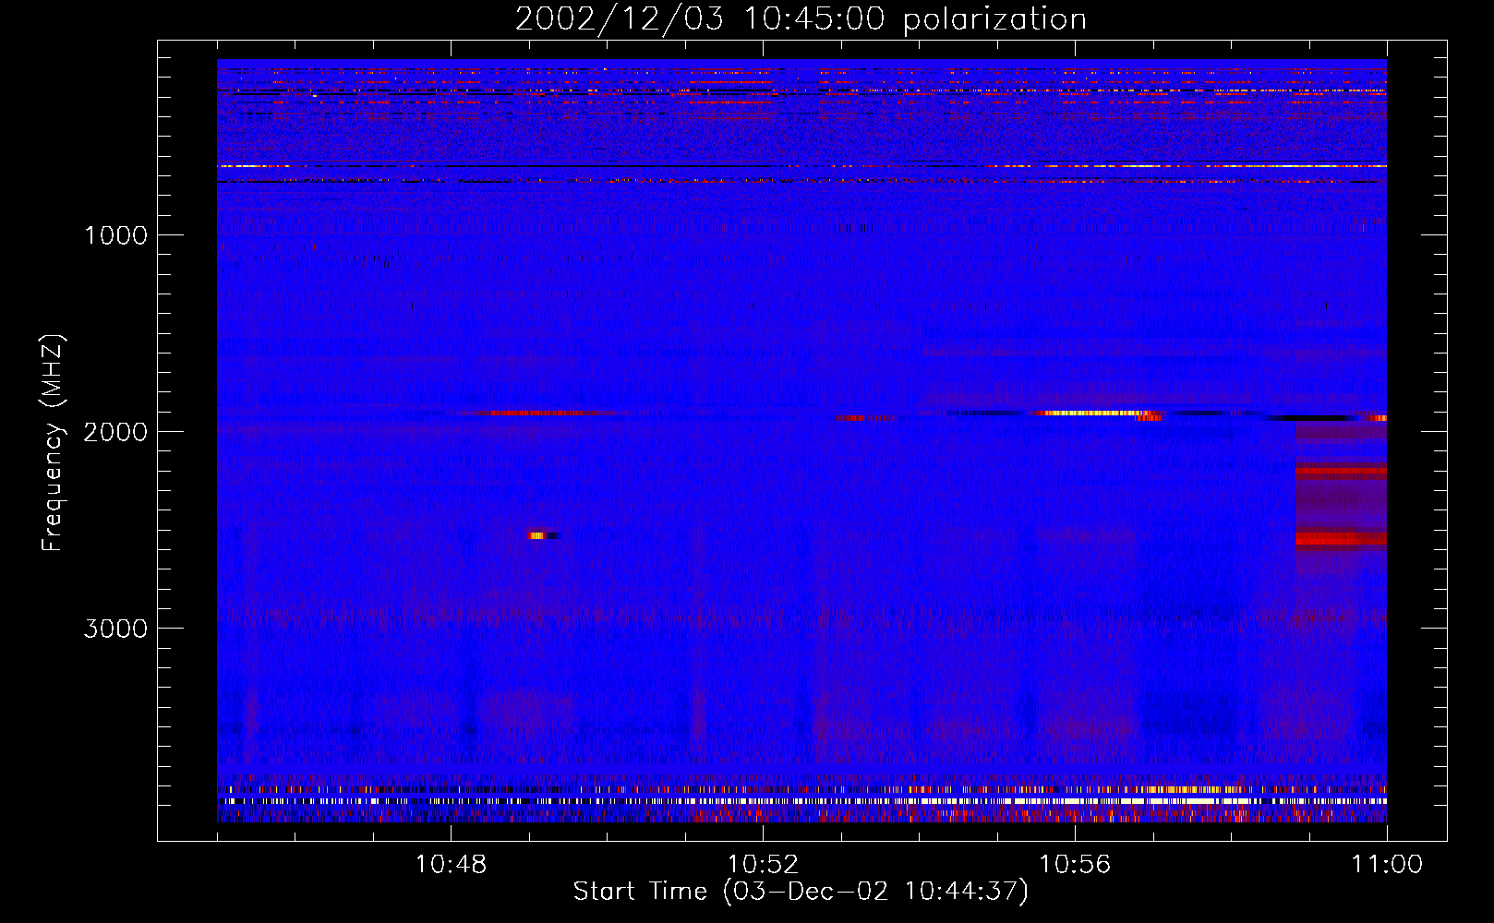The image size is (1494, 923).
Task: Click the 10:56 time tick label
Action: [x=1075, y=865]
